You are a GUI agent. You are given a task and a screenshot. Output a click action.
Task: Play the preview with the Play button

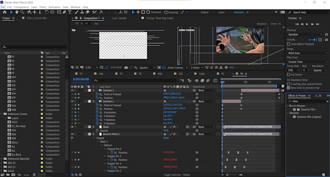tap(307, 24)
